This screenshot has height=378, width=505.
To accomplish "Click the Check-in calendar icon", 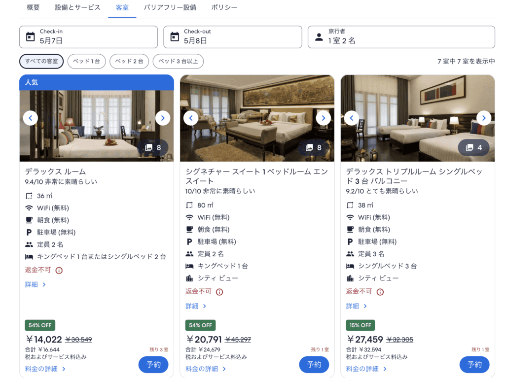I will click(x=31, y=36).
